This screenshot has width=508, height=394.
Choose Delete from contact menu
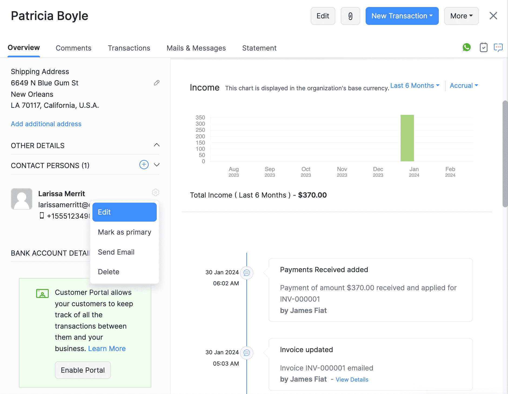[x=109, y=272]
